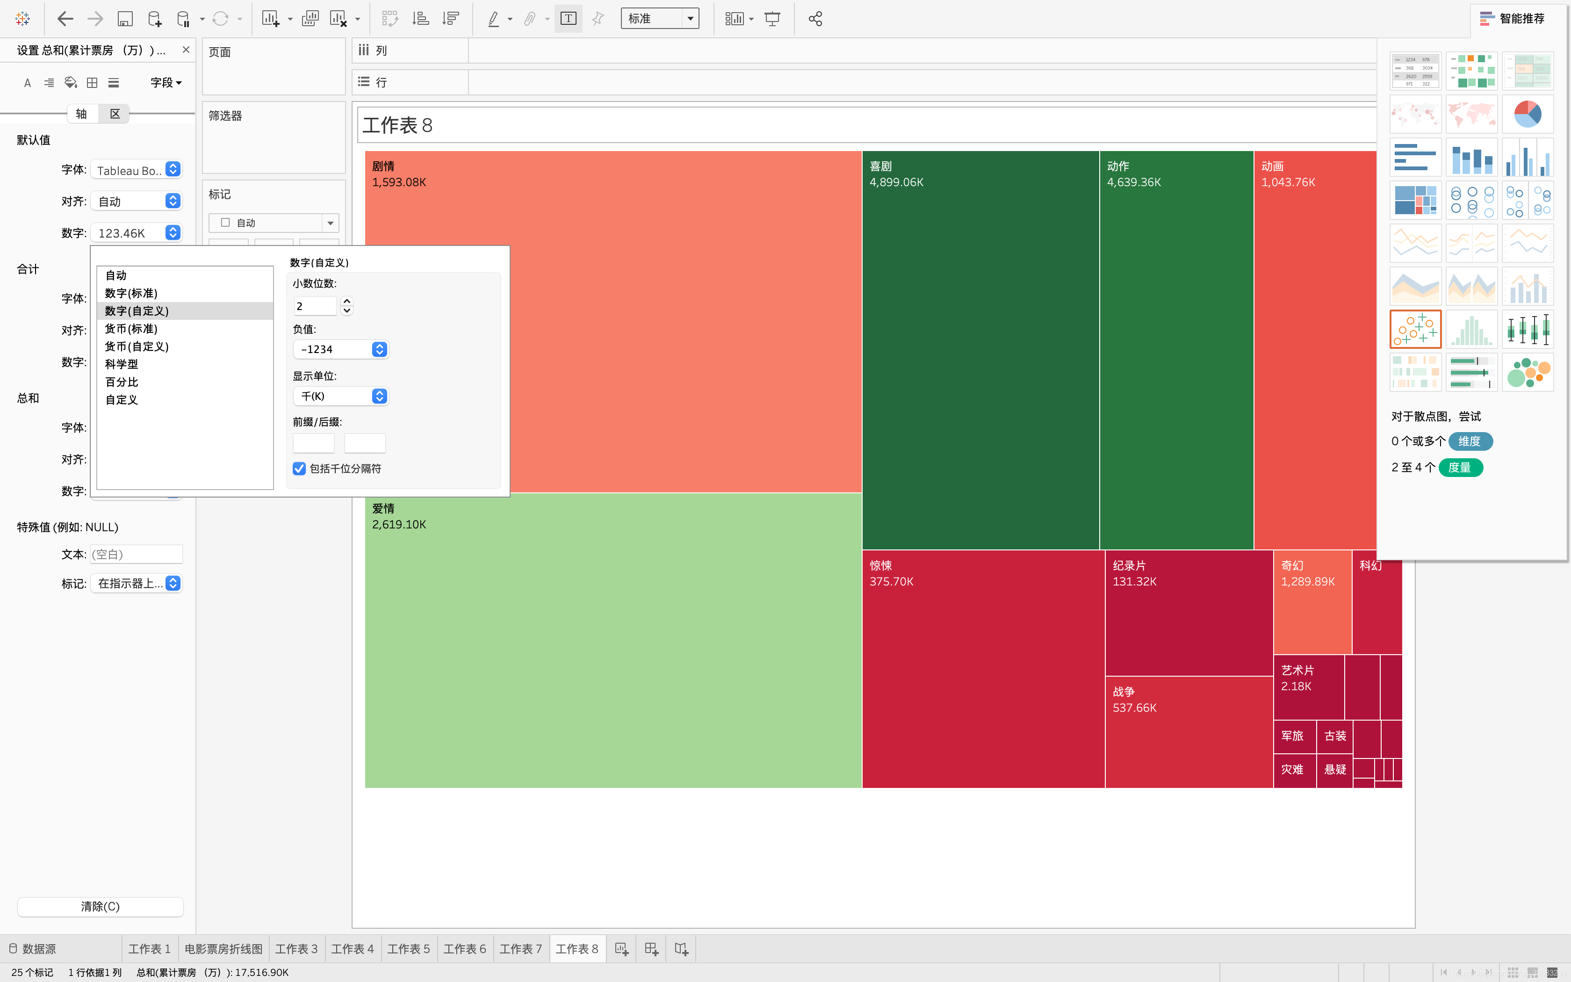Viewport: 1571px width, 982px height.
Task: Switch to the 轴 format tab
Action: (x=82, y=114)
